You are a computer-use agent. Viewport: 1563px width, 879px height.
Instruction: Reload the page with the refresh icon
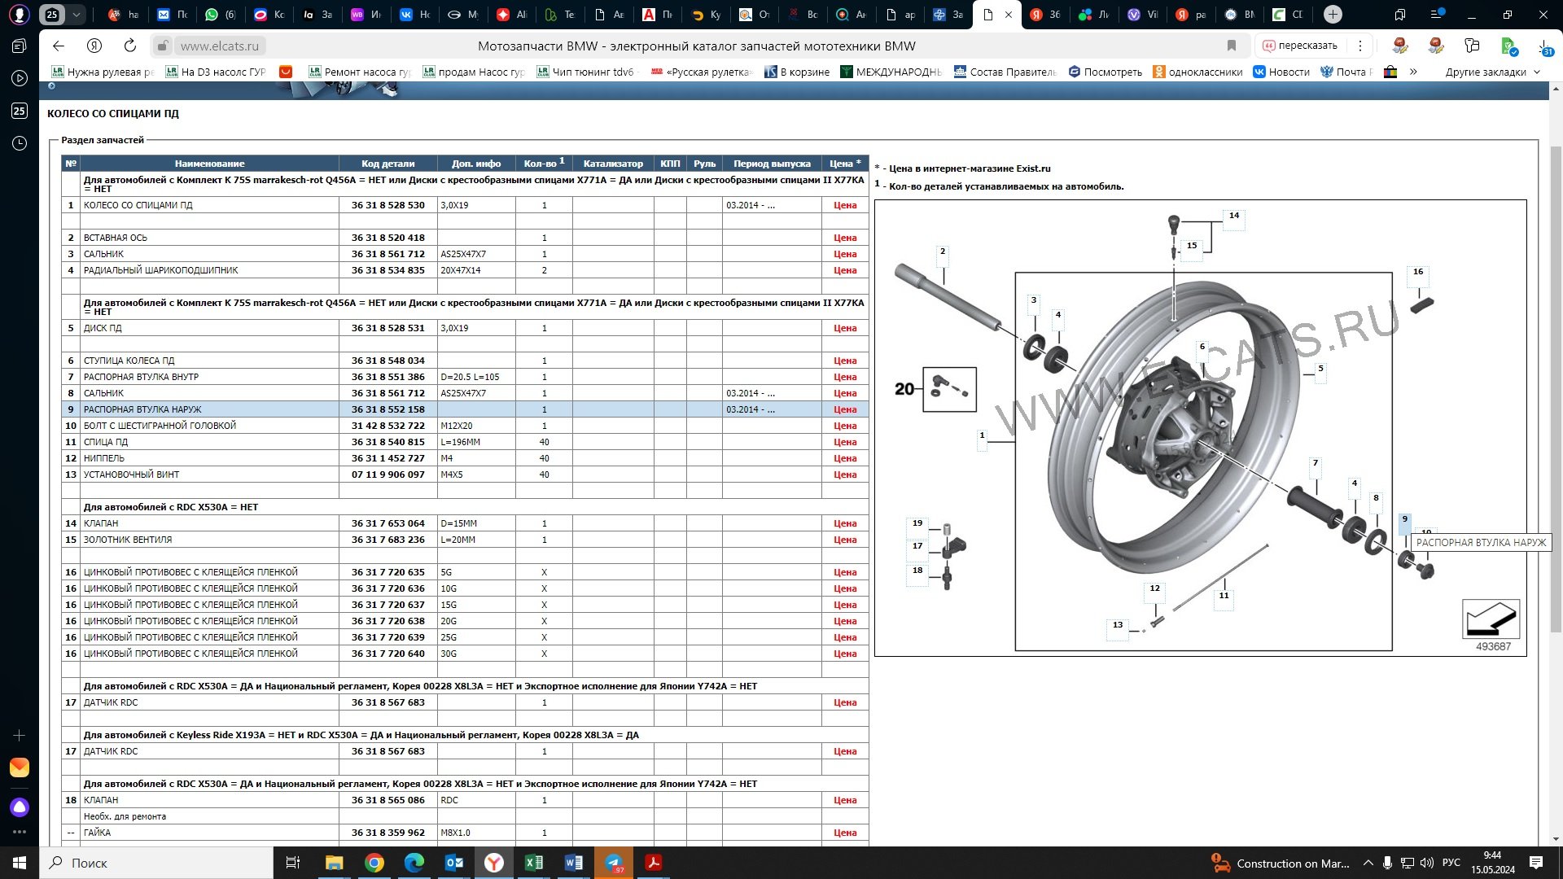[130, 46]
